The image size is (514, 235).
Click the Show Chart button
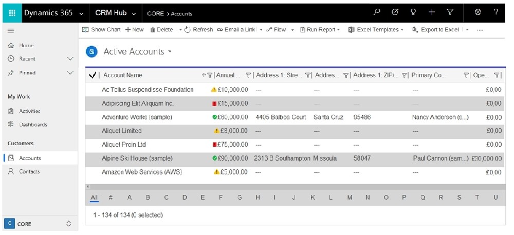click(101, 30)
